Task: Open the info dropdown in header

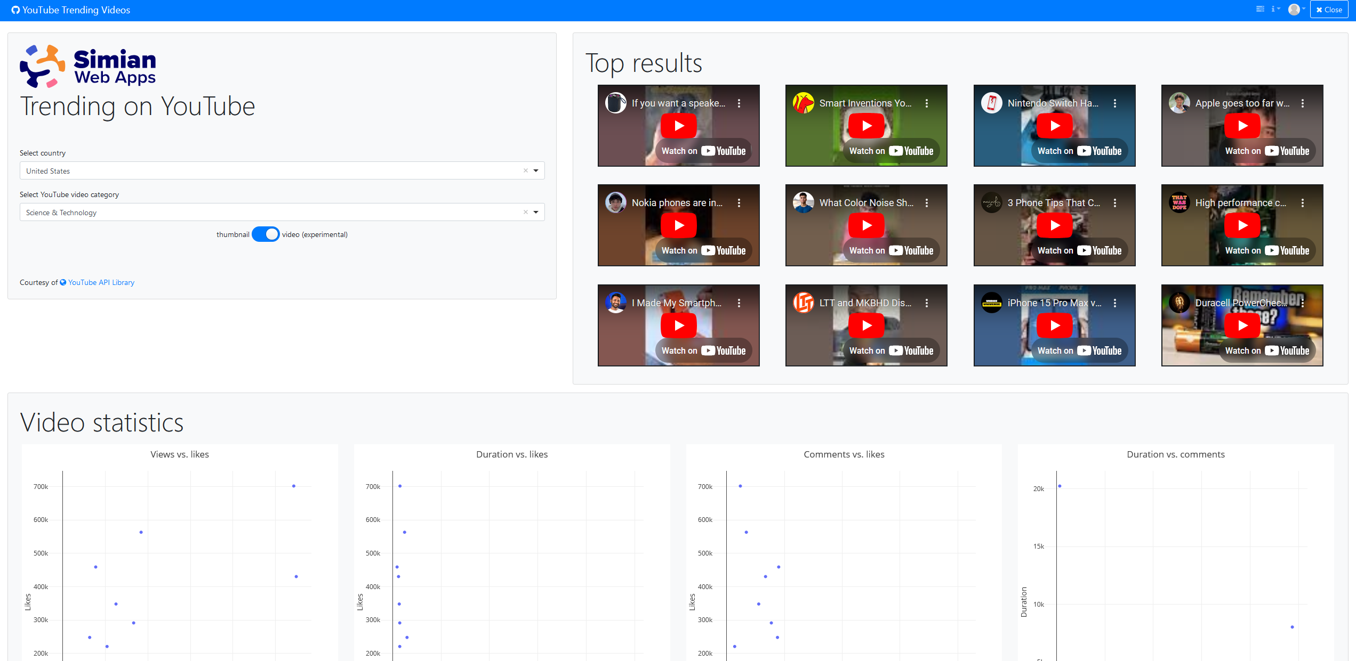Action: click(1275, 9)
